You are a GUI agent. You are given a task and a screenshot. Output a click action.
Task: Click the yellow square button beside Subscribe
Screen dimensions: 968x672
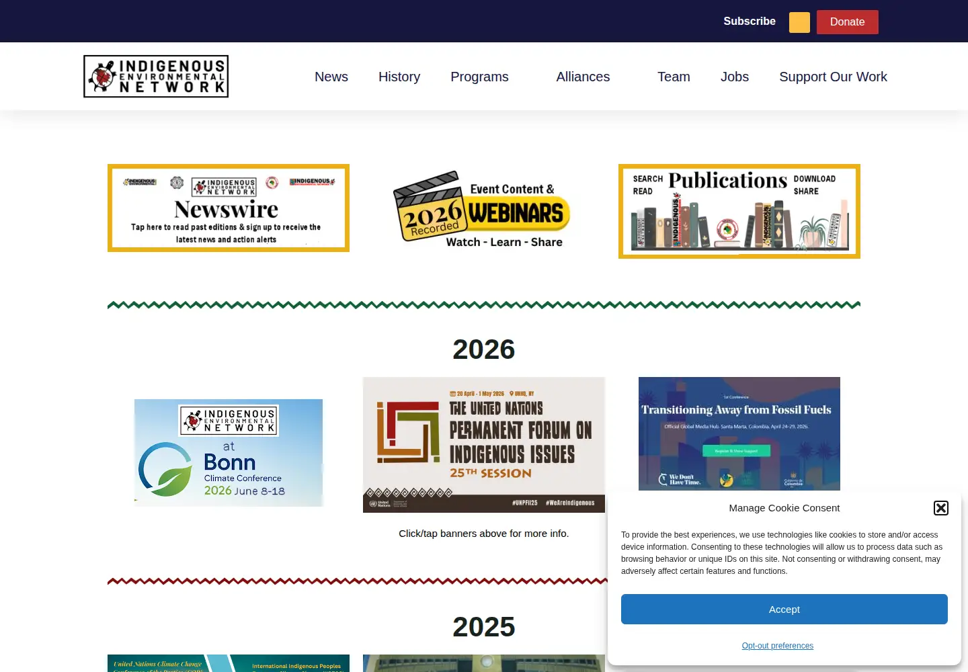(799, 22)
